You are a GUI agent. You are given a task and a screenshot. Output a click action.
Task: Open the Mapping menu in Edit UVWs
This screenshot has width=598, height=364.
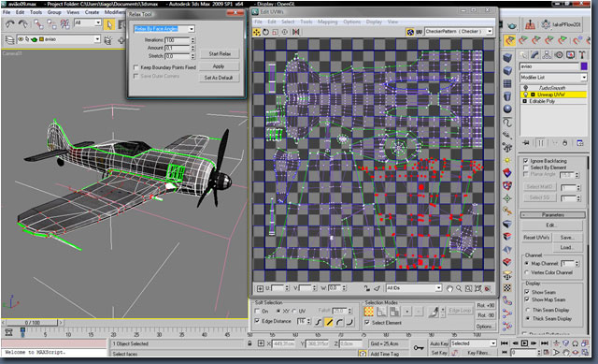(328, 22)
